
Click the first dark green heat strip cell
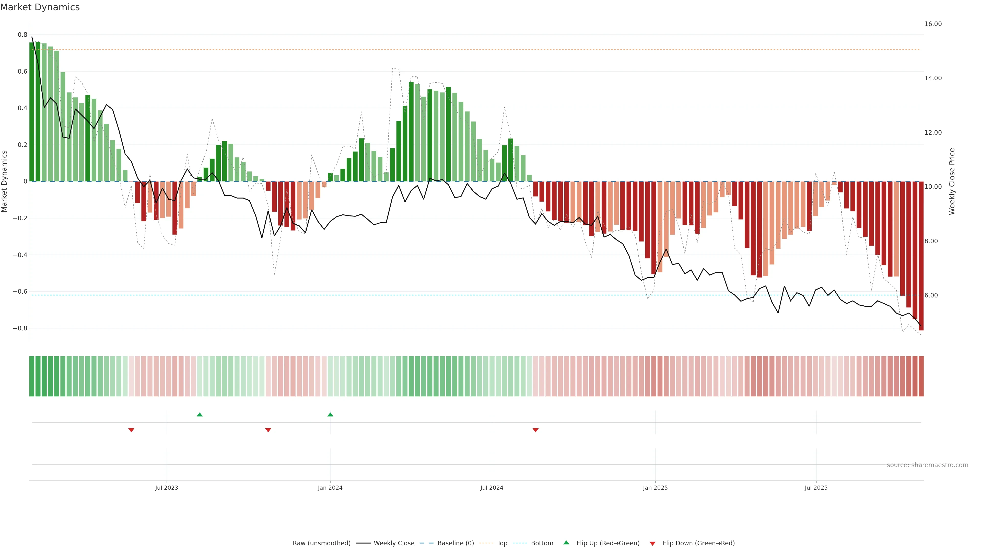coord(32,376)
